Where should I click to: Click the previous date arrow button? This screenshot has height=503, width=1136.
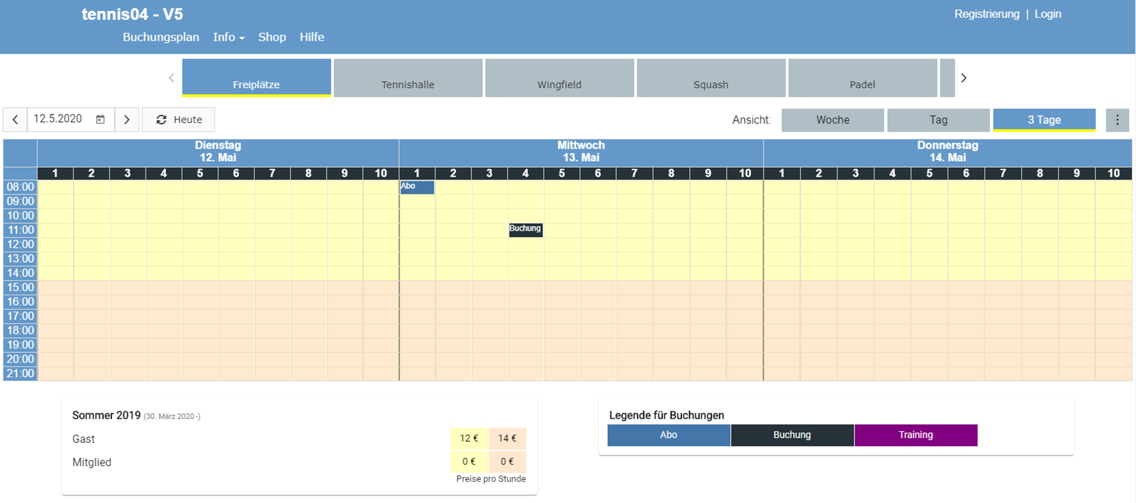tap(15, 119)
